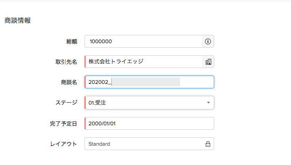This screenshot has width=291, height=165.
Task: Click the Standard layout field
Action: 149,144
